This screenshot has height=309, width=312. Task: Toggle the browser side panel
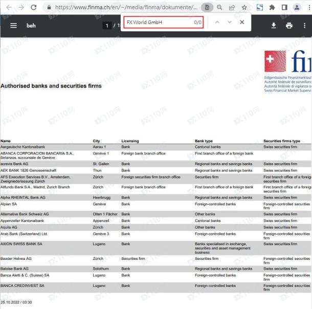284,8
